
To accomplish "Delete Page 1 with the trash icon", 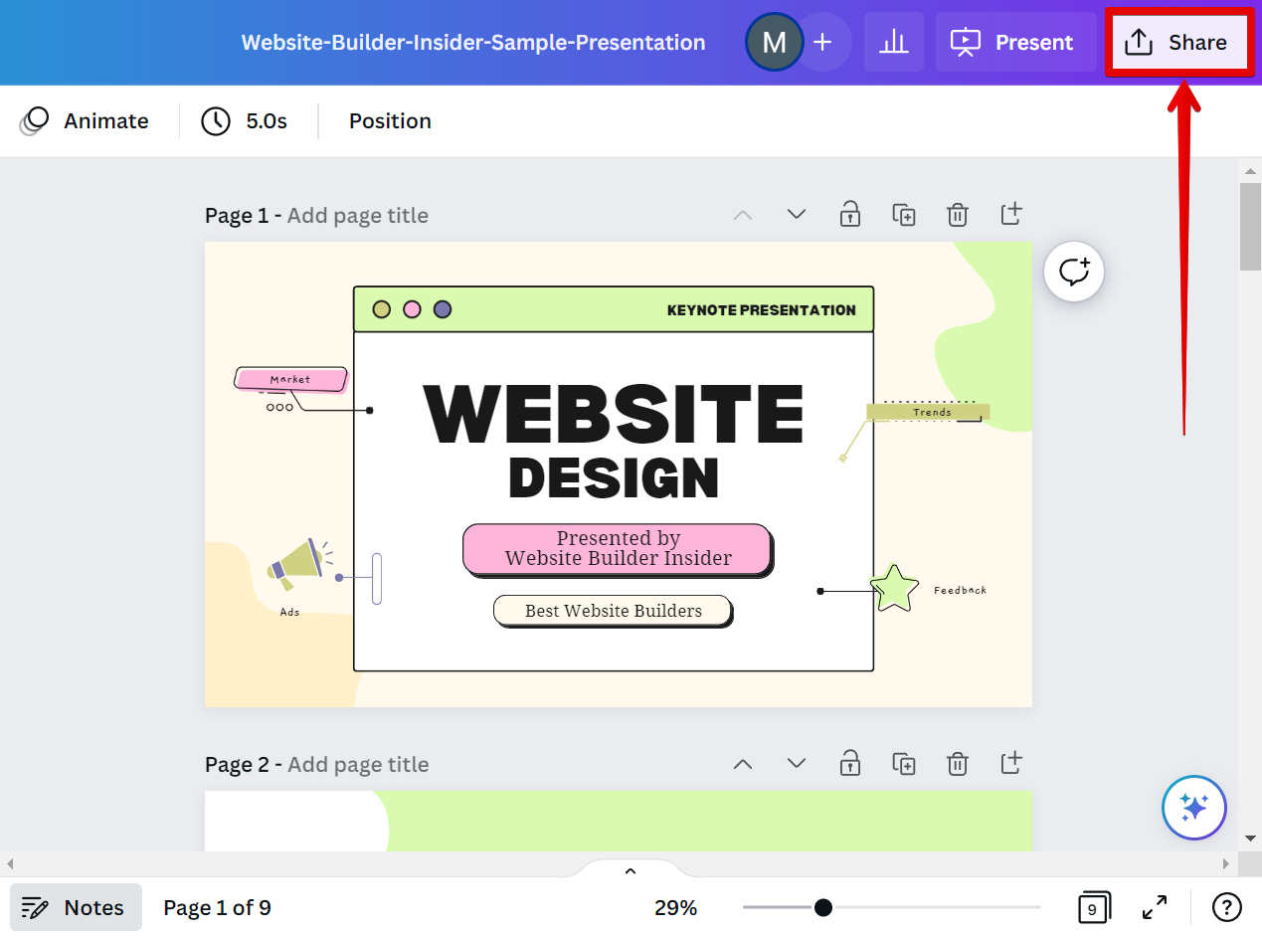I will tap(957, 215).
